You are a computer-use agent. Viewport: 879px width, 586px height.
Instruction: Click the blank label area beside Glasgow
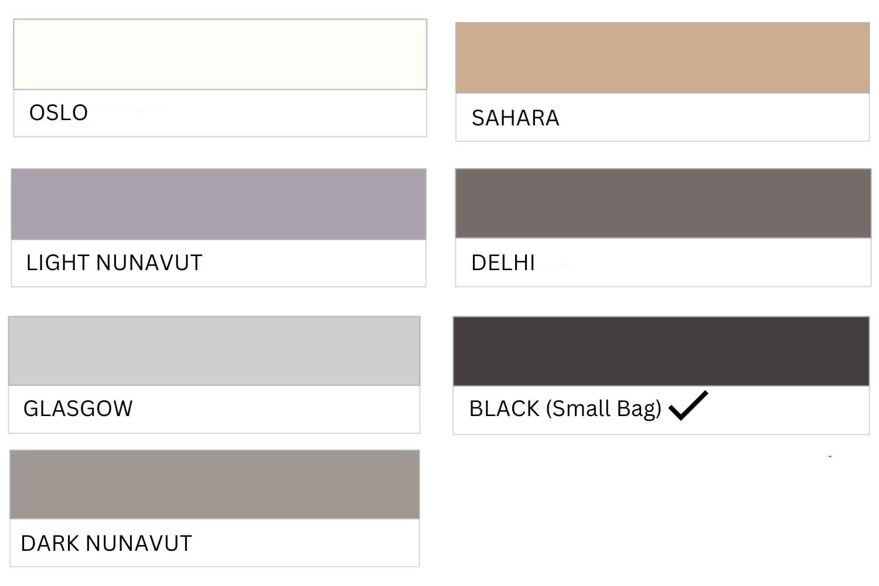pos(276,409)
